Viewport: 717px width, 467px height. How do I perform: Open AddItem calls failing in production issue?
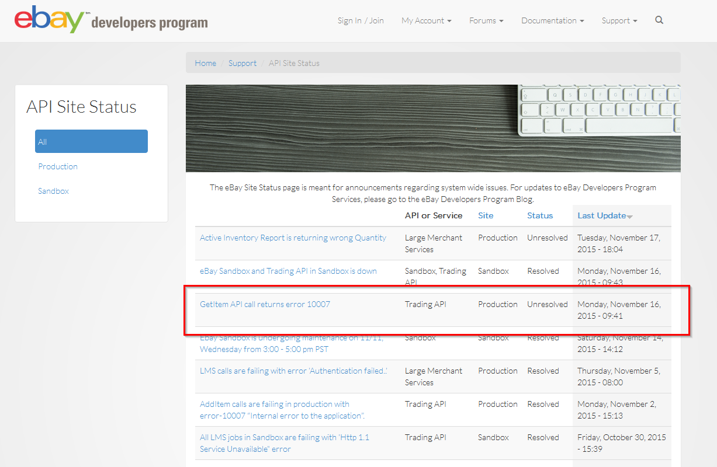(282, 410)
